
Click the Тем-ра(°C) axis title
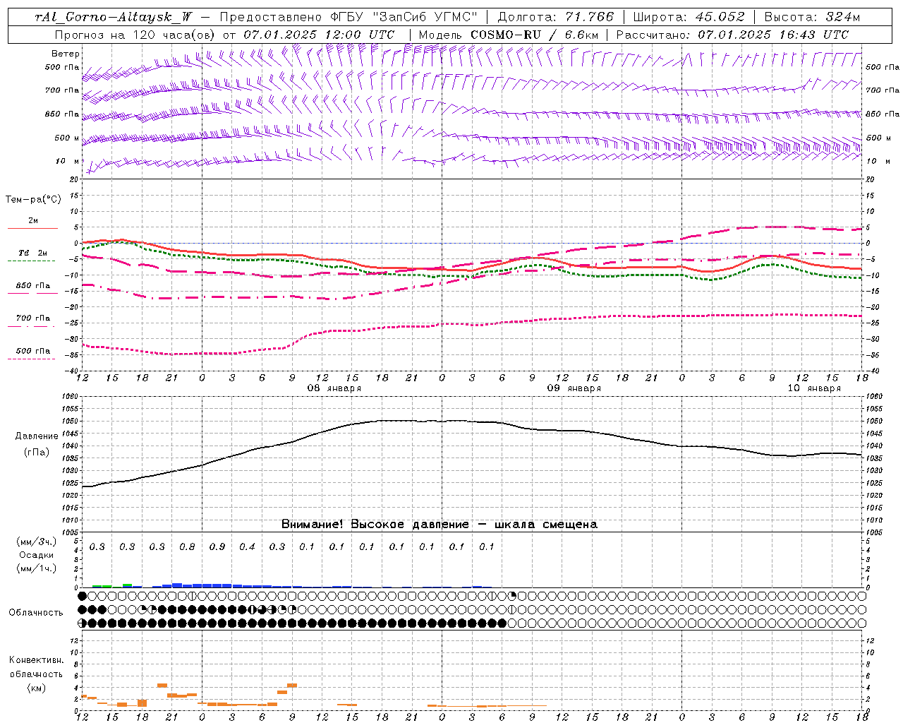point(33,200)
